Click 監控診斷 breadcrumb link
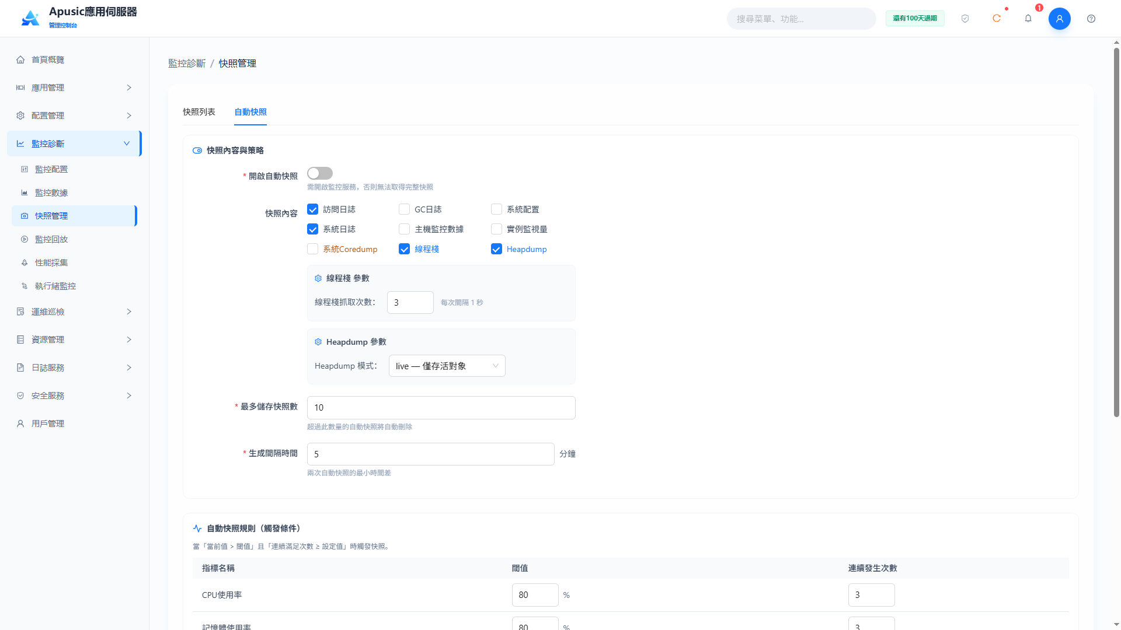The width and height of the screenshot is (1121, 630). point(187,64)
